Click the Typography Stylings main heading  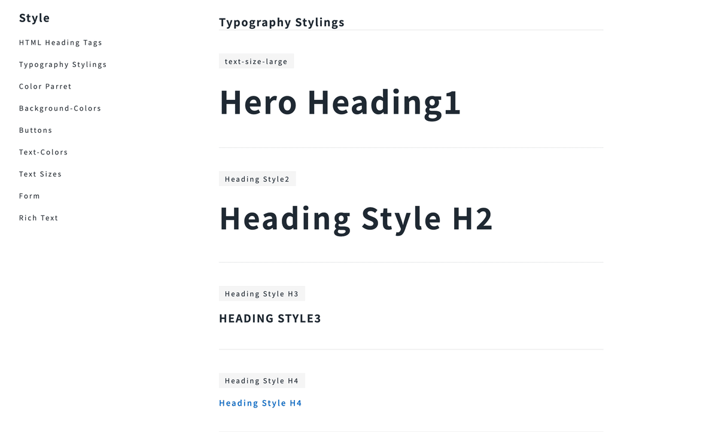coord(281,23)
